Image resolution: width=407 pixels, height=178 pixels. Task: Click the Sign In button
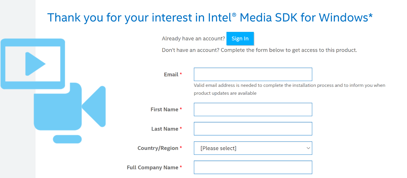[240, 39]
